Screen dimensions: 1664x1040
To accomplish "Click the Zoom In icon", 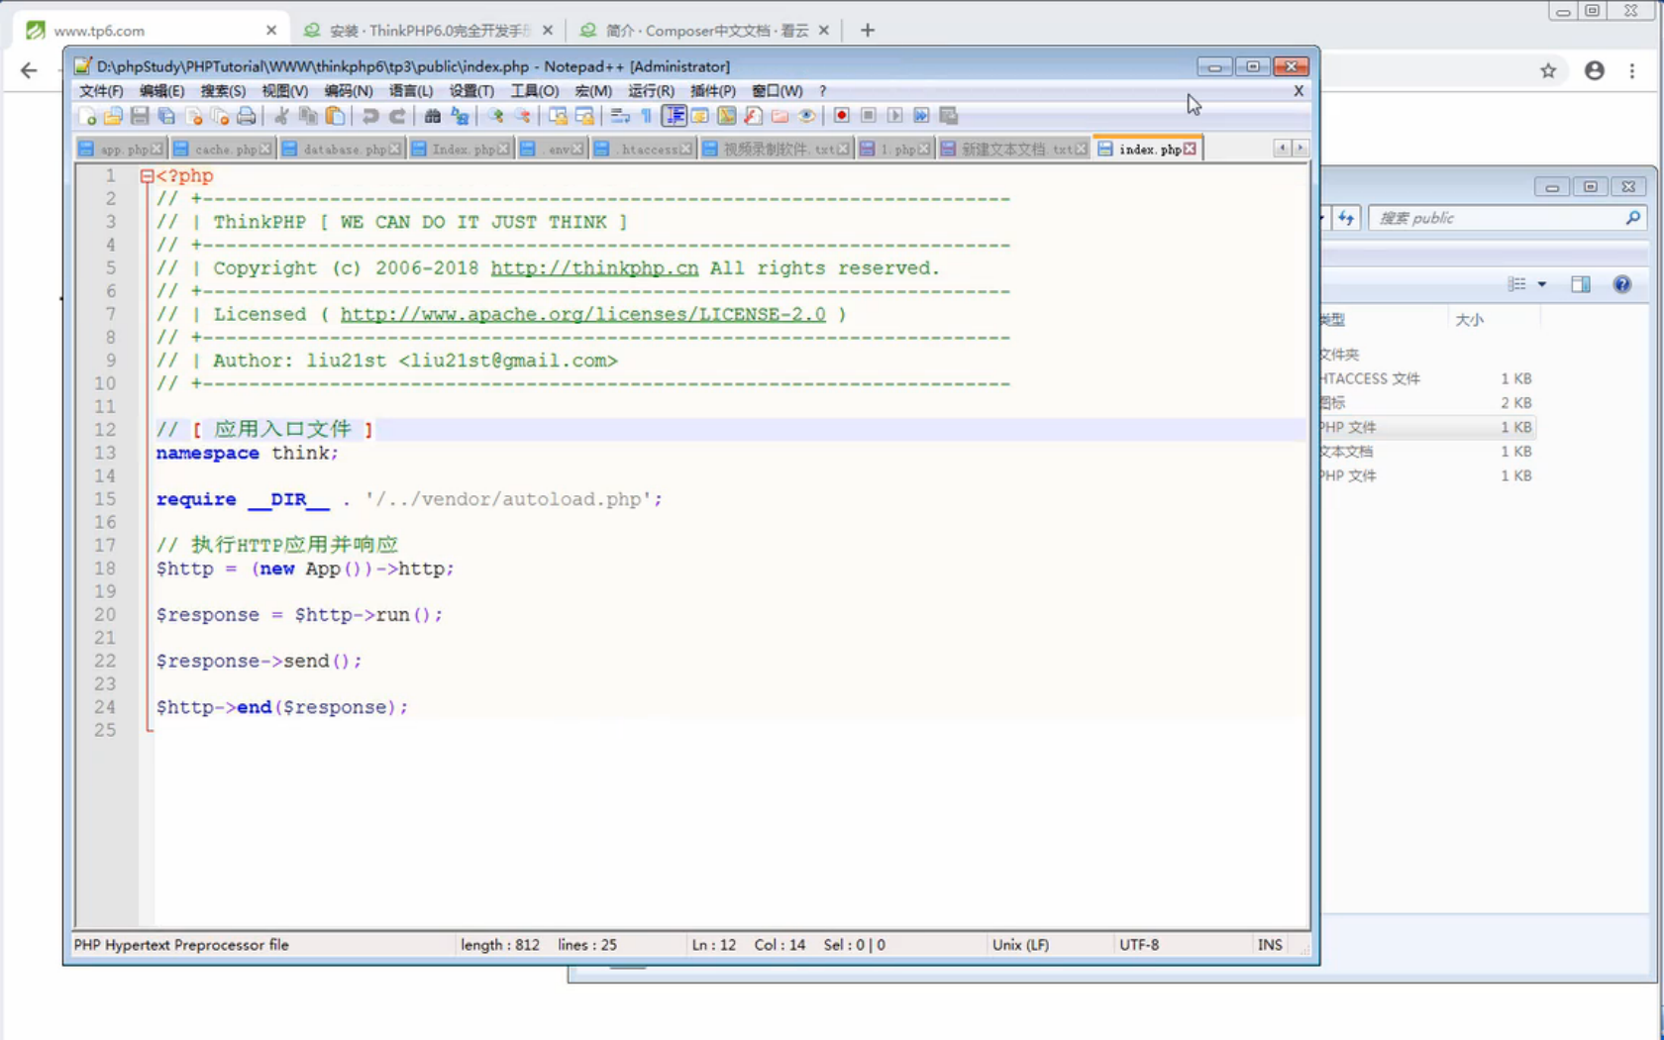I will pyautogui.click(x=494, y=116).
